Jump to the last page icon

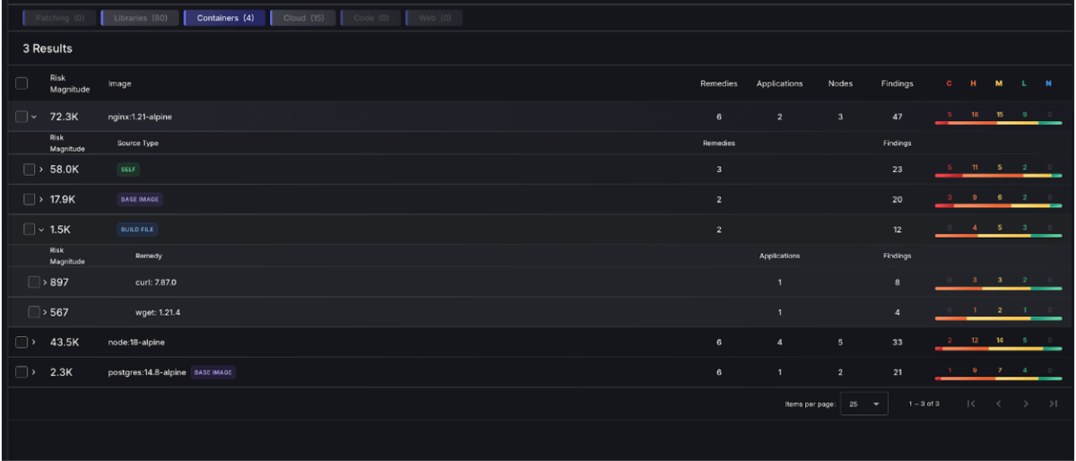click(1053, 404)
